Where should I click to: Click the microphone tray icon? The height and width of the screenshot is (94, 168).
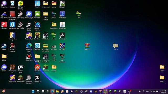[143, 91]
